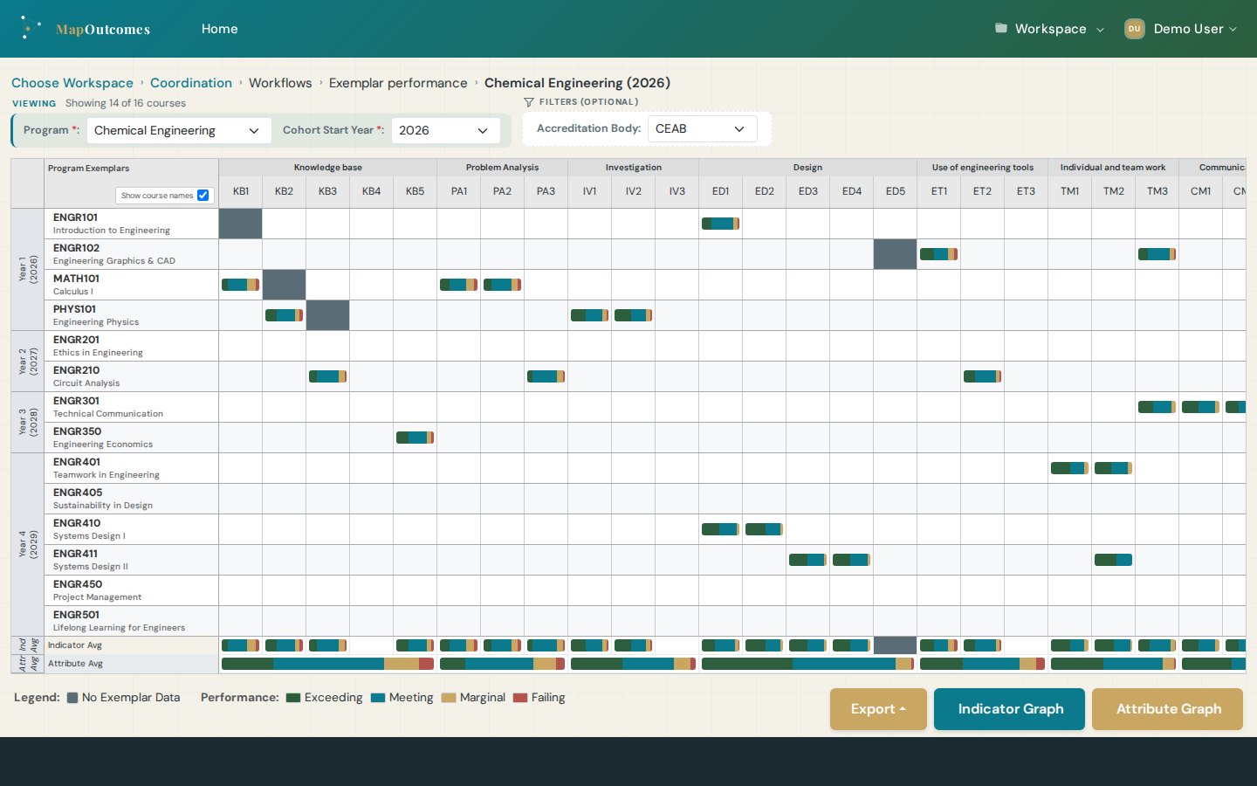Click the Knowledge base attribute average bar
The height and width of the screenshot is (786, 1257).
(327, 664)
